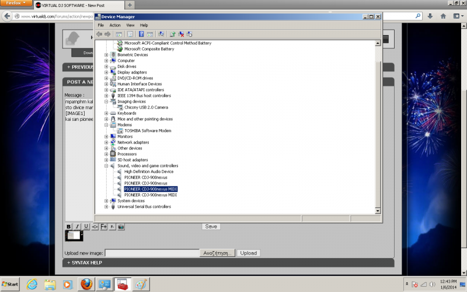Collapse Sound, video and game controllers node
467x292 pixels.
(x=106, y=166)
